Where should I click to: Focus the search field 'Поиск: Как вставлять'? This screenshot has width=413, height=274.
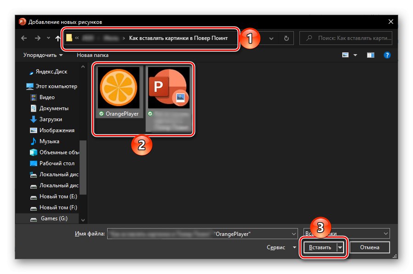click(345, 38)
